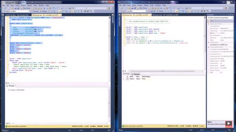Image resolution: width=236 pixels, height=132 pixels.
Task: Open zoom dropdown in left Messages pane
Action: tap(12, 123)
